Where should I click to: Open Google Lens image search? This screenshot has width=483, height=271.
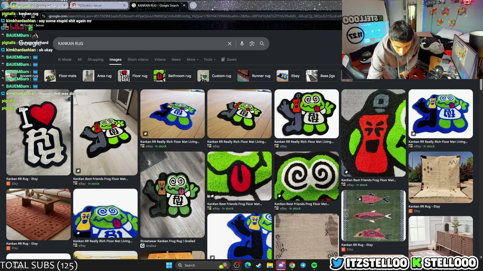[252, 44]
